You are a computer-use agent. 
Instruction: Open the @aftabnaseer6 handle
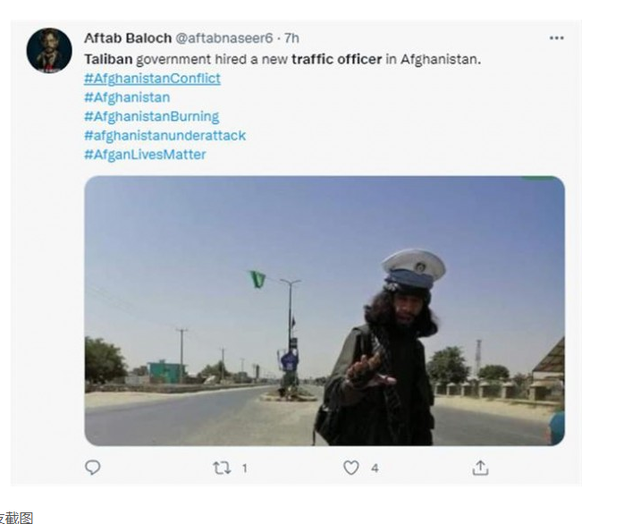[224, 38]
